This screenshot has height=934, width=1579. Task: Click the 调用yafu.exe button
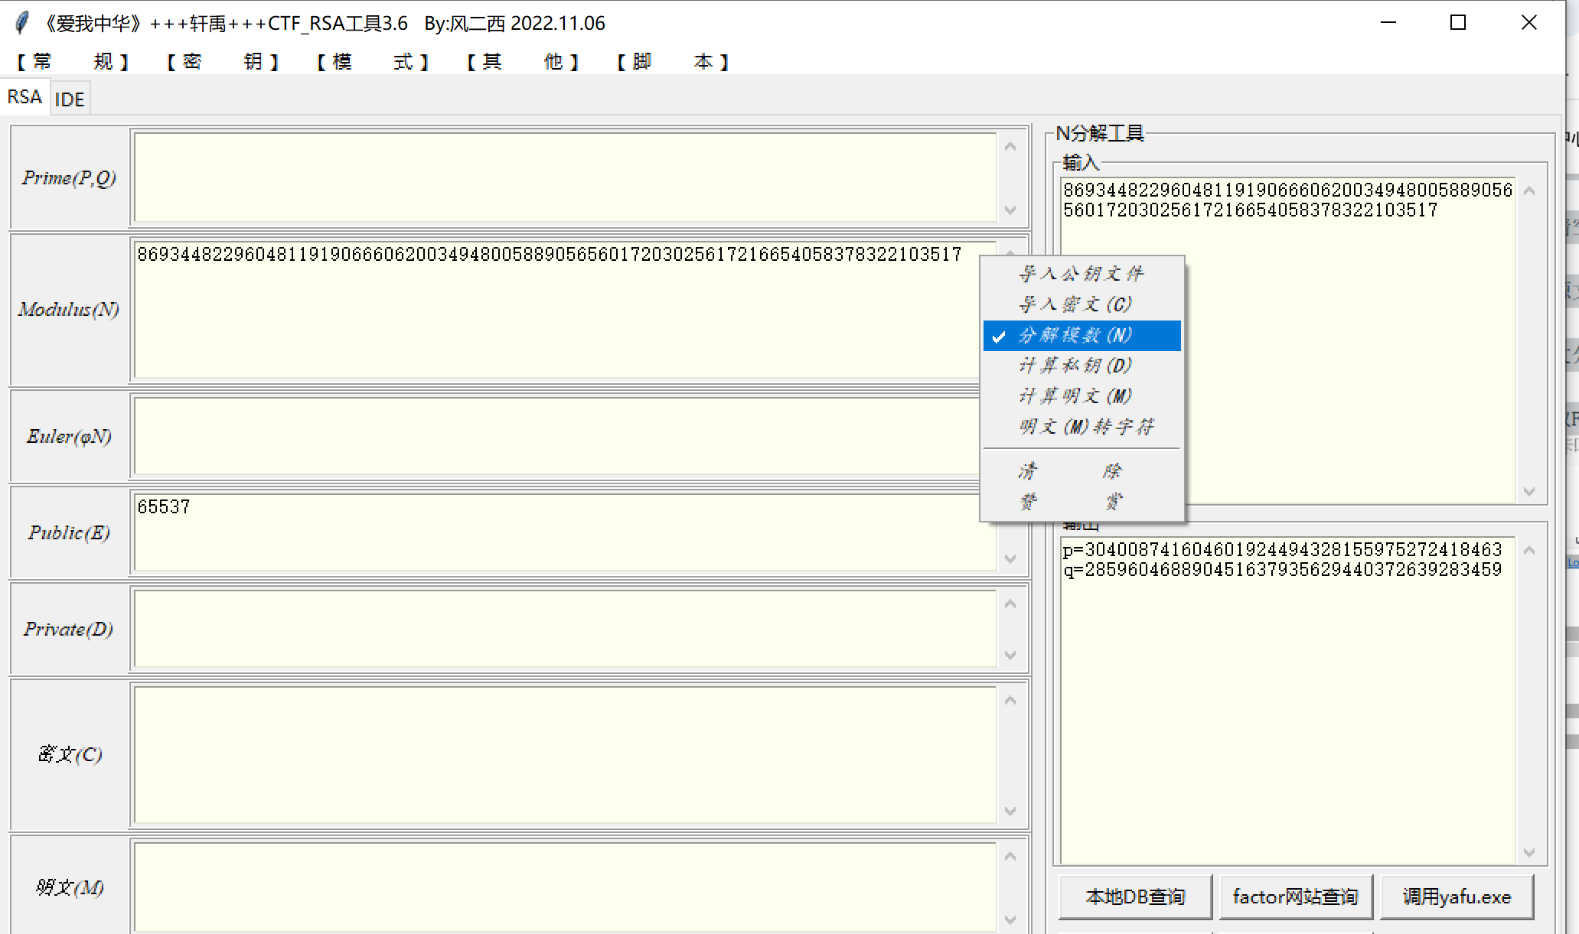click(1456, 897)
